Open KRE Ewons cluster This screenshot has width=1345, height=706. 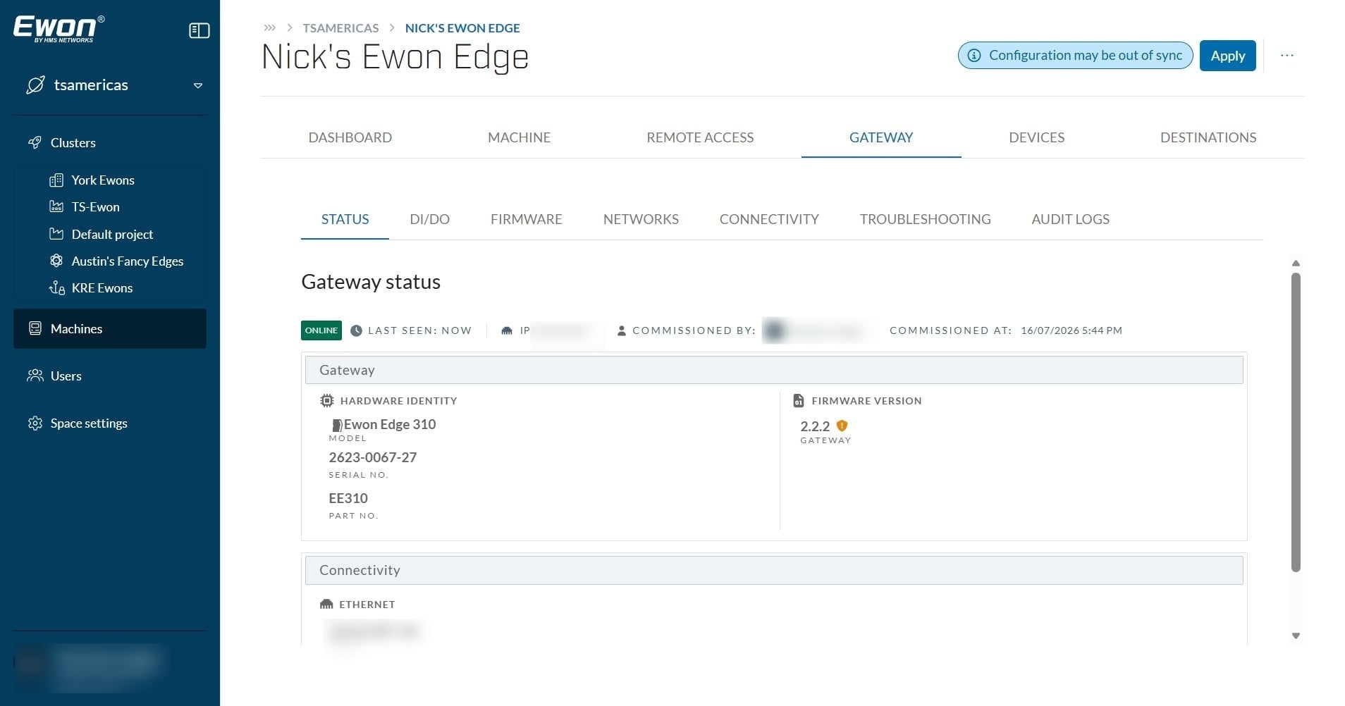102,288
